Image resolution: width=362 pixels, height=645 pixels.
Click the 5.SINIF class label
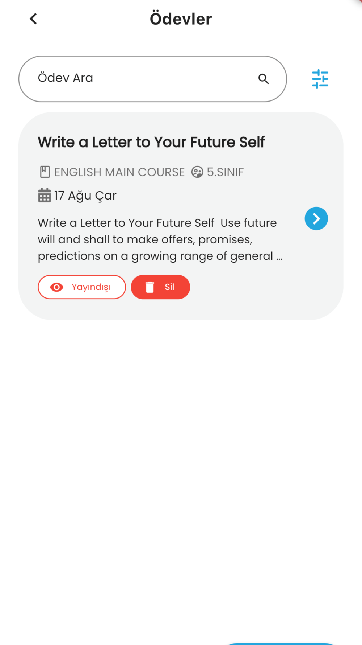click(225, 172)
